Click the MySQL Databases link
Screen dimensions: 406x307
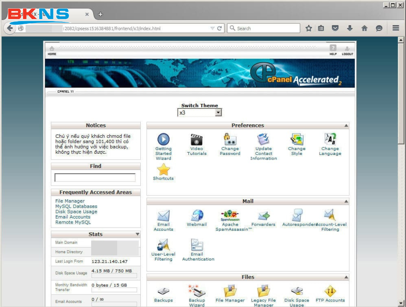pos(76,207)
